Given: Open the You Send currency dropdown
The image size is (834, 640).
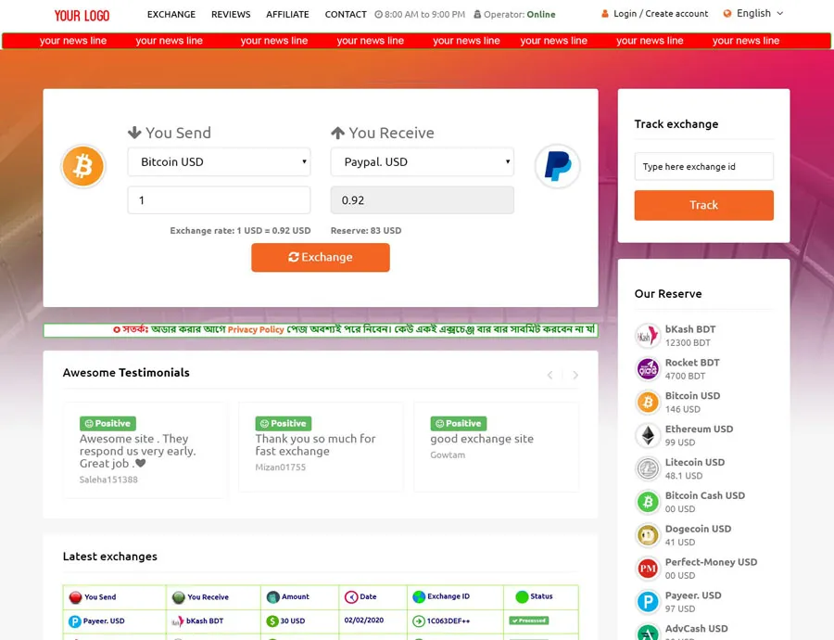Looking at the screenshot, I should click(219, 162).
